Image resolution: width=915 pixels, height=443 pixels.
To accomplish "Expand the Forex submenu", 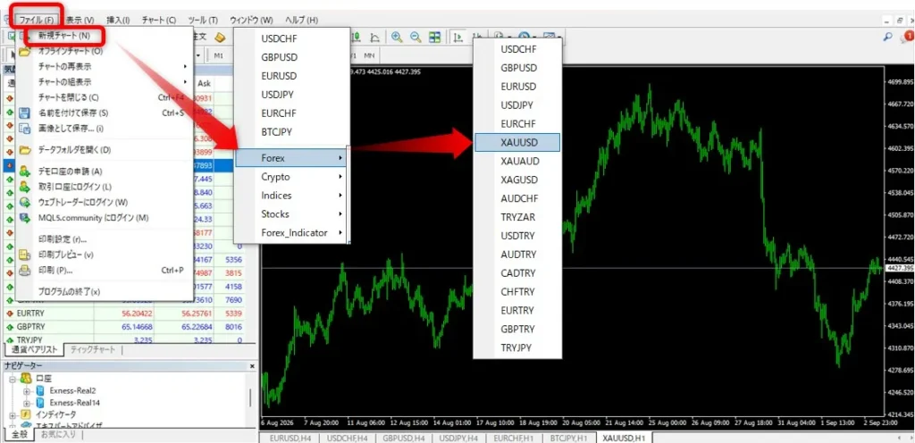I will point(292,158).
